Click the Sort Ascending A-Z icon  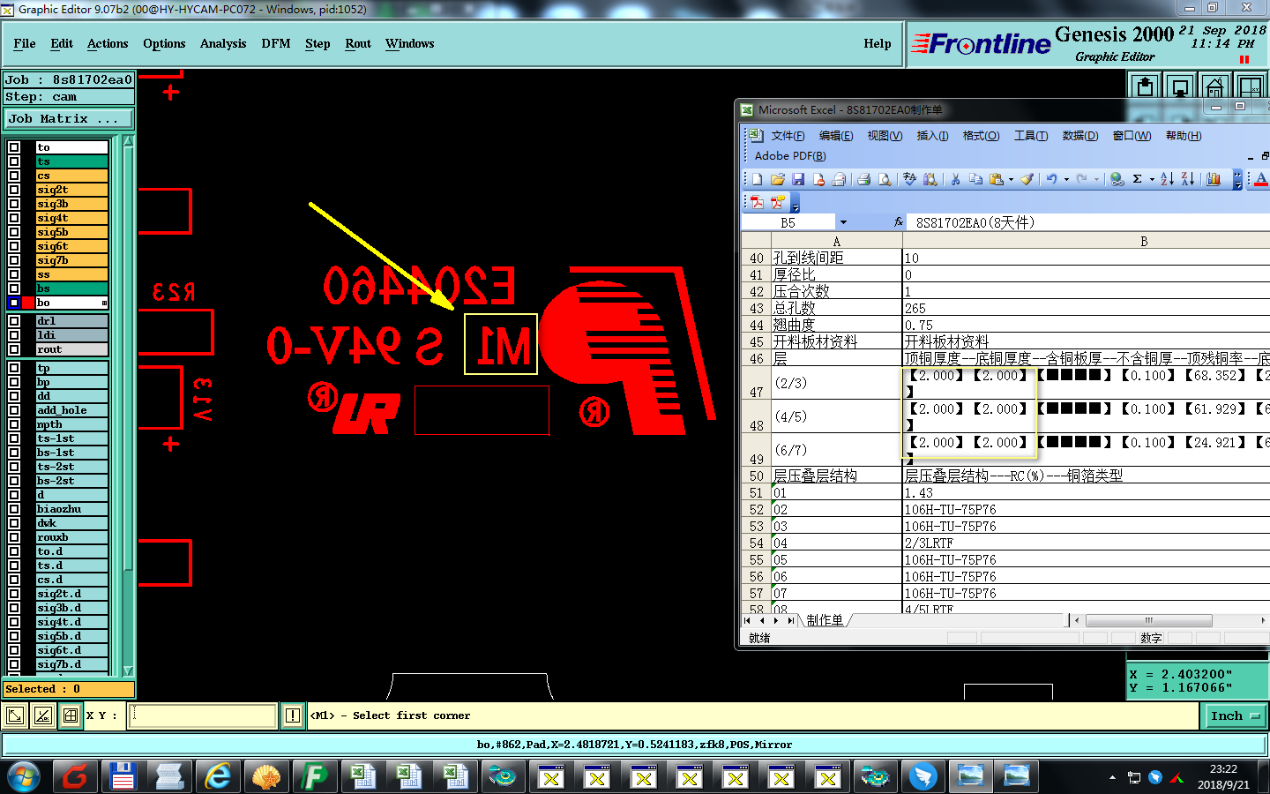click(1167, 179)
